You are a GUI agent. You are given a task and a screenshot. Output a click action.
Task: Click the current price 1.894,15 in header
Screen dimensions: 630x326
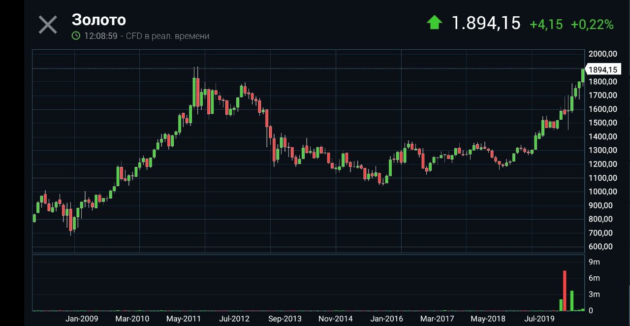pos(486,23)
